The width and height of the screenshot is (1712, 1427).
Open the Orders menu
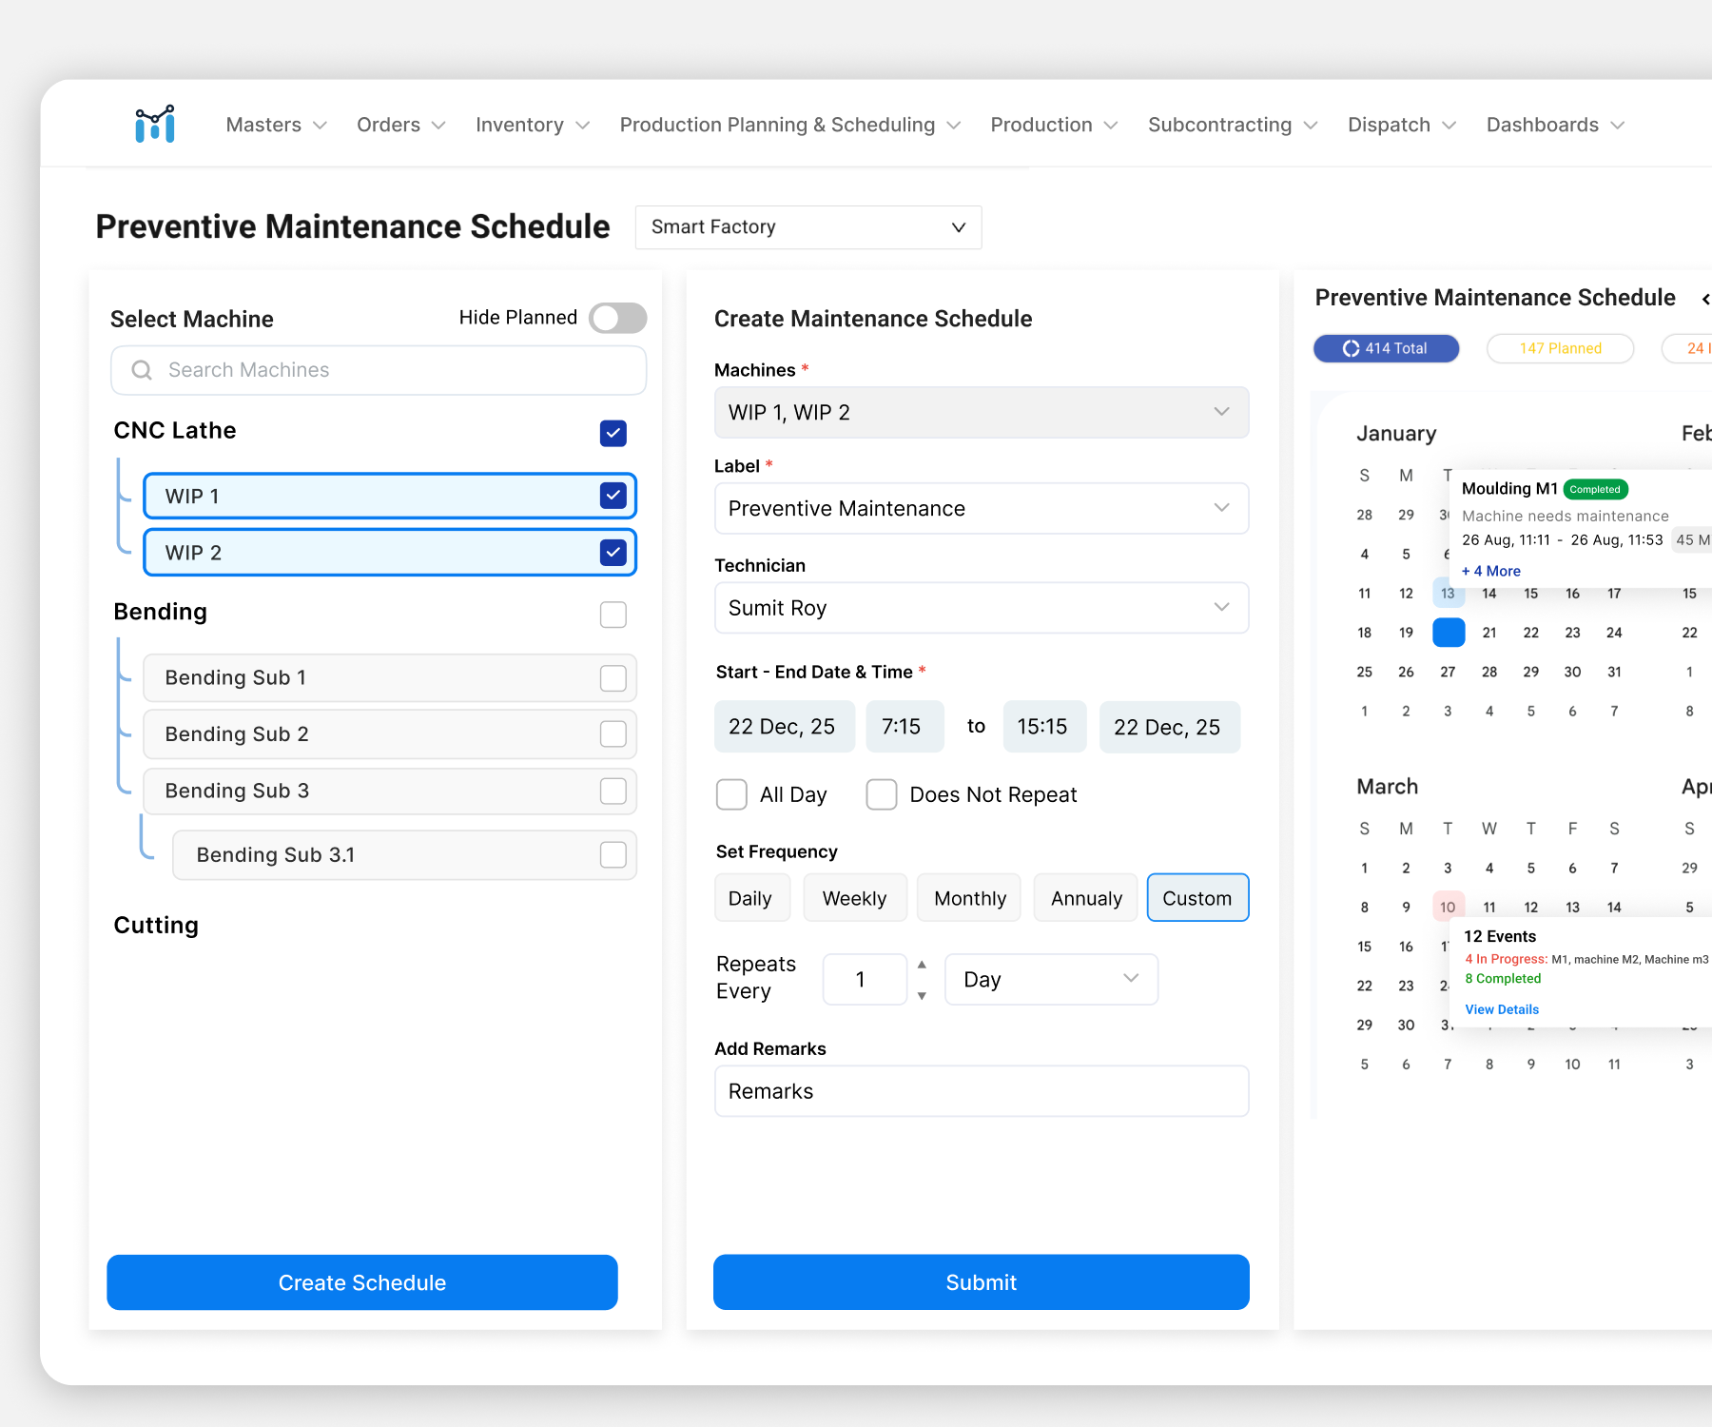click(x=400, y=125)
